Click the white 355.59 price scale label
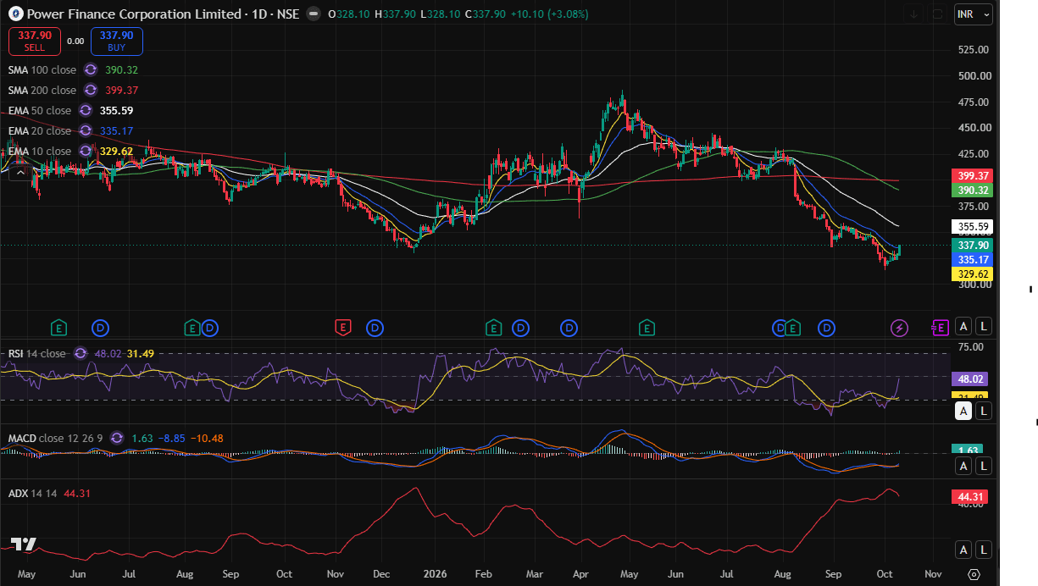Viewport: 1038px width, 586px height. coord(972,227)
